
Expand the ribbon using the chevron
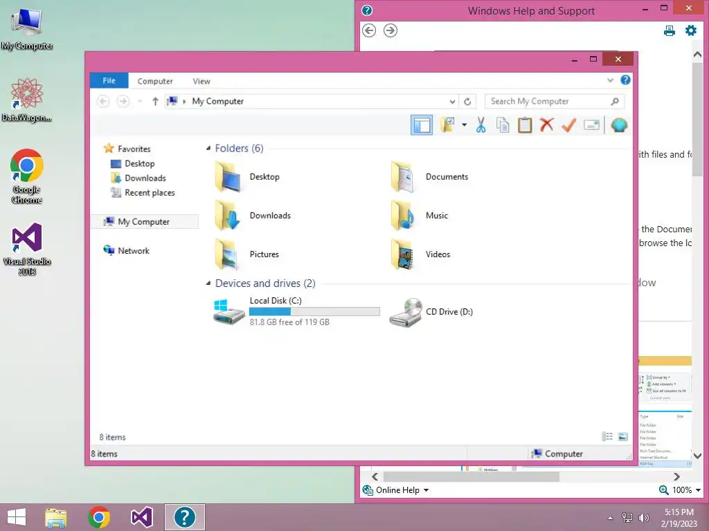coord(610,80)
